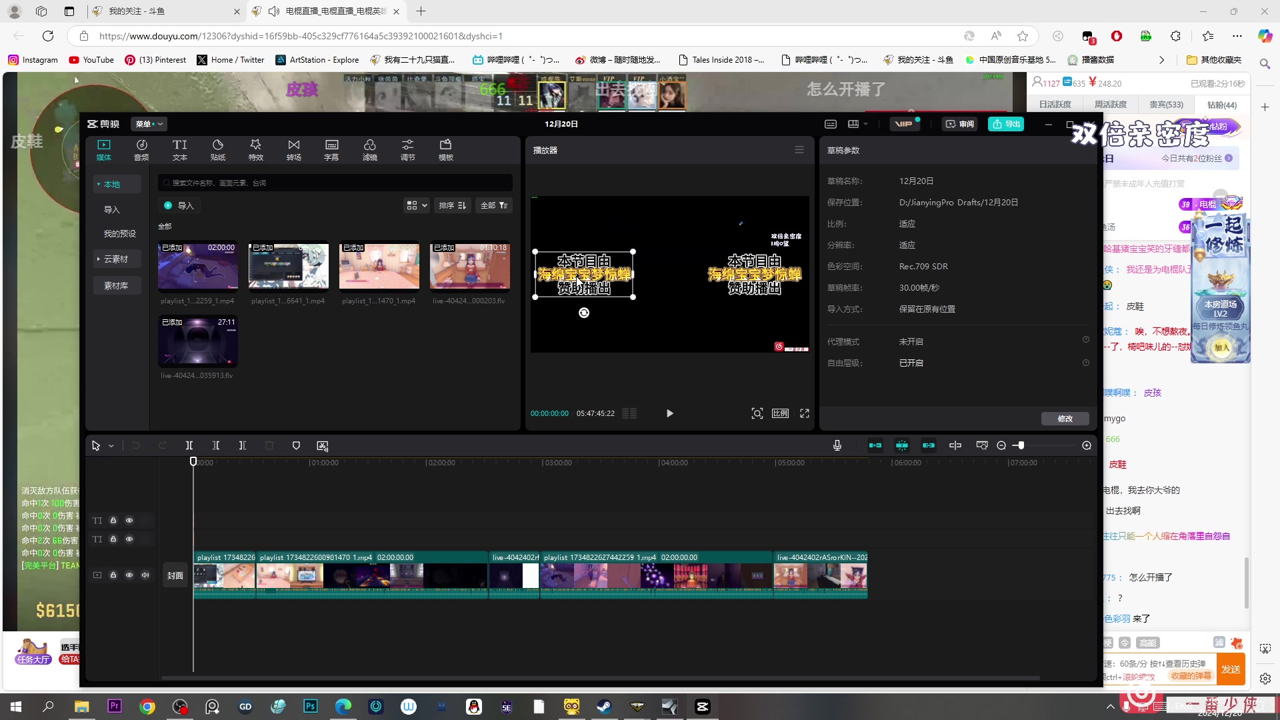Click the transitions/转场 tool icon
Screen dimensions: 1280x720
pyautogui.click(x=293, y=149)
